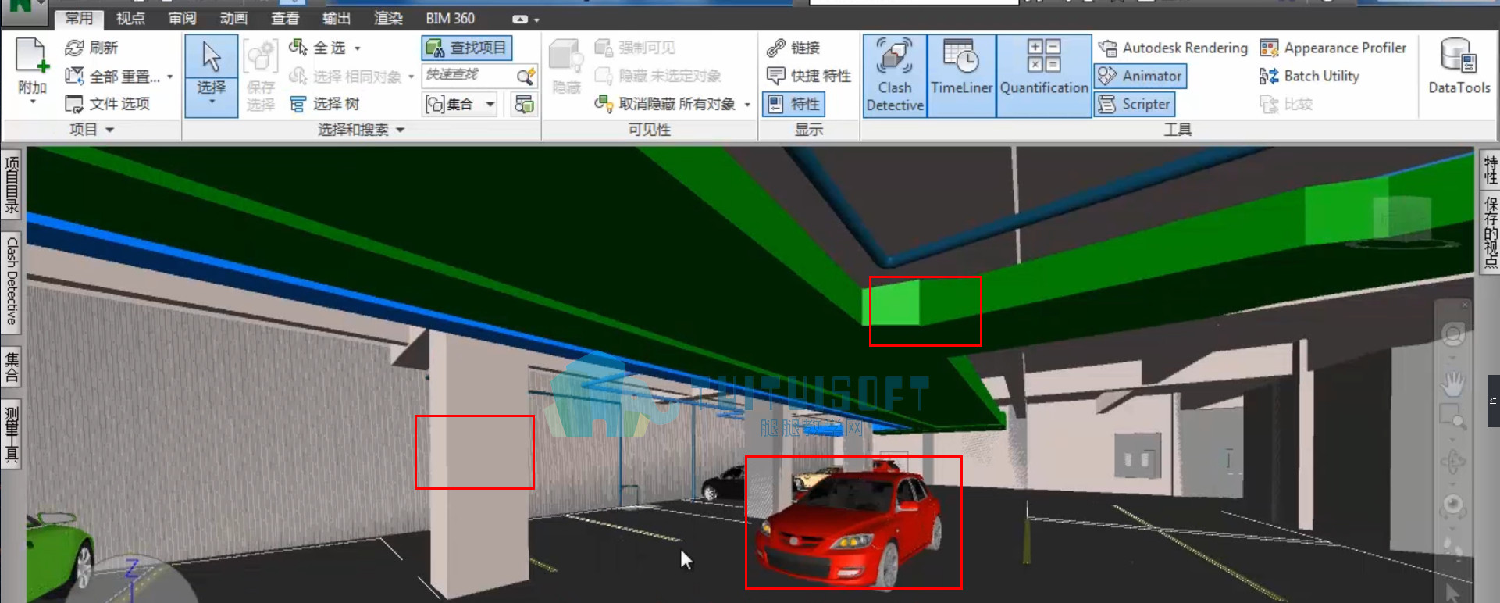Open the dropdown arrow beside 全选
Image resolution: width=1500 pixels, height=603 pixels.
(x=358, y=48)
